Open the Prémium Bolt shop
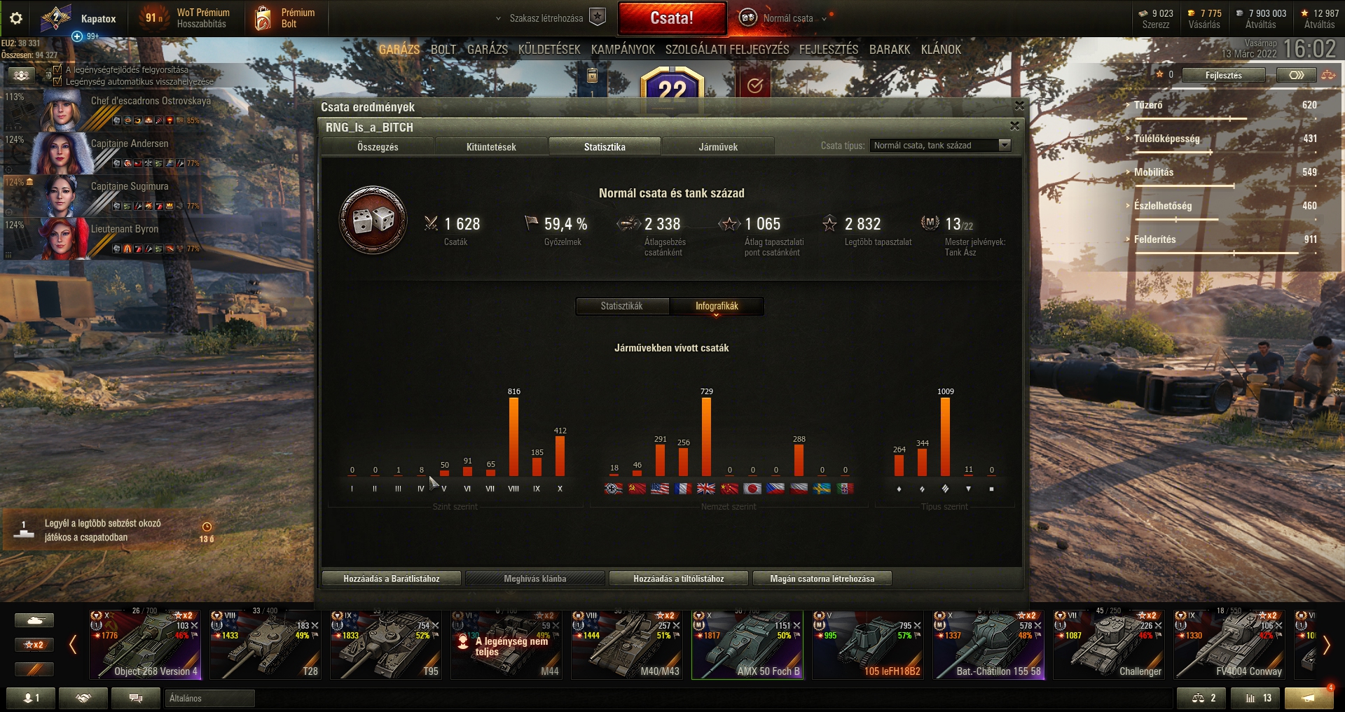1345x712 pixels. click(x=284, y=18)
